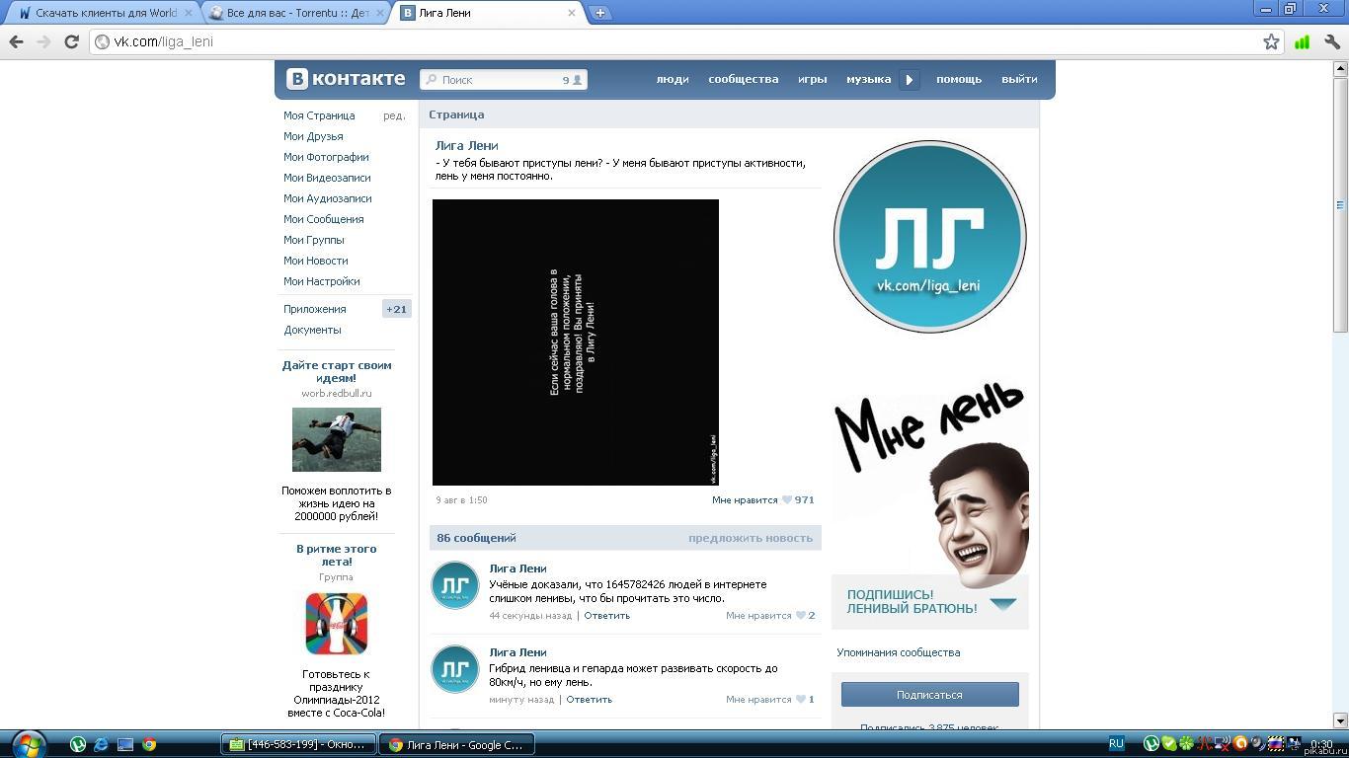This screenshot has width=1349, height=758.
Task: Open the black image post thumbnail
Action: [x=575, y=341]
